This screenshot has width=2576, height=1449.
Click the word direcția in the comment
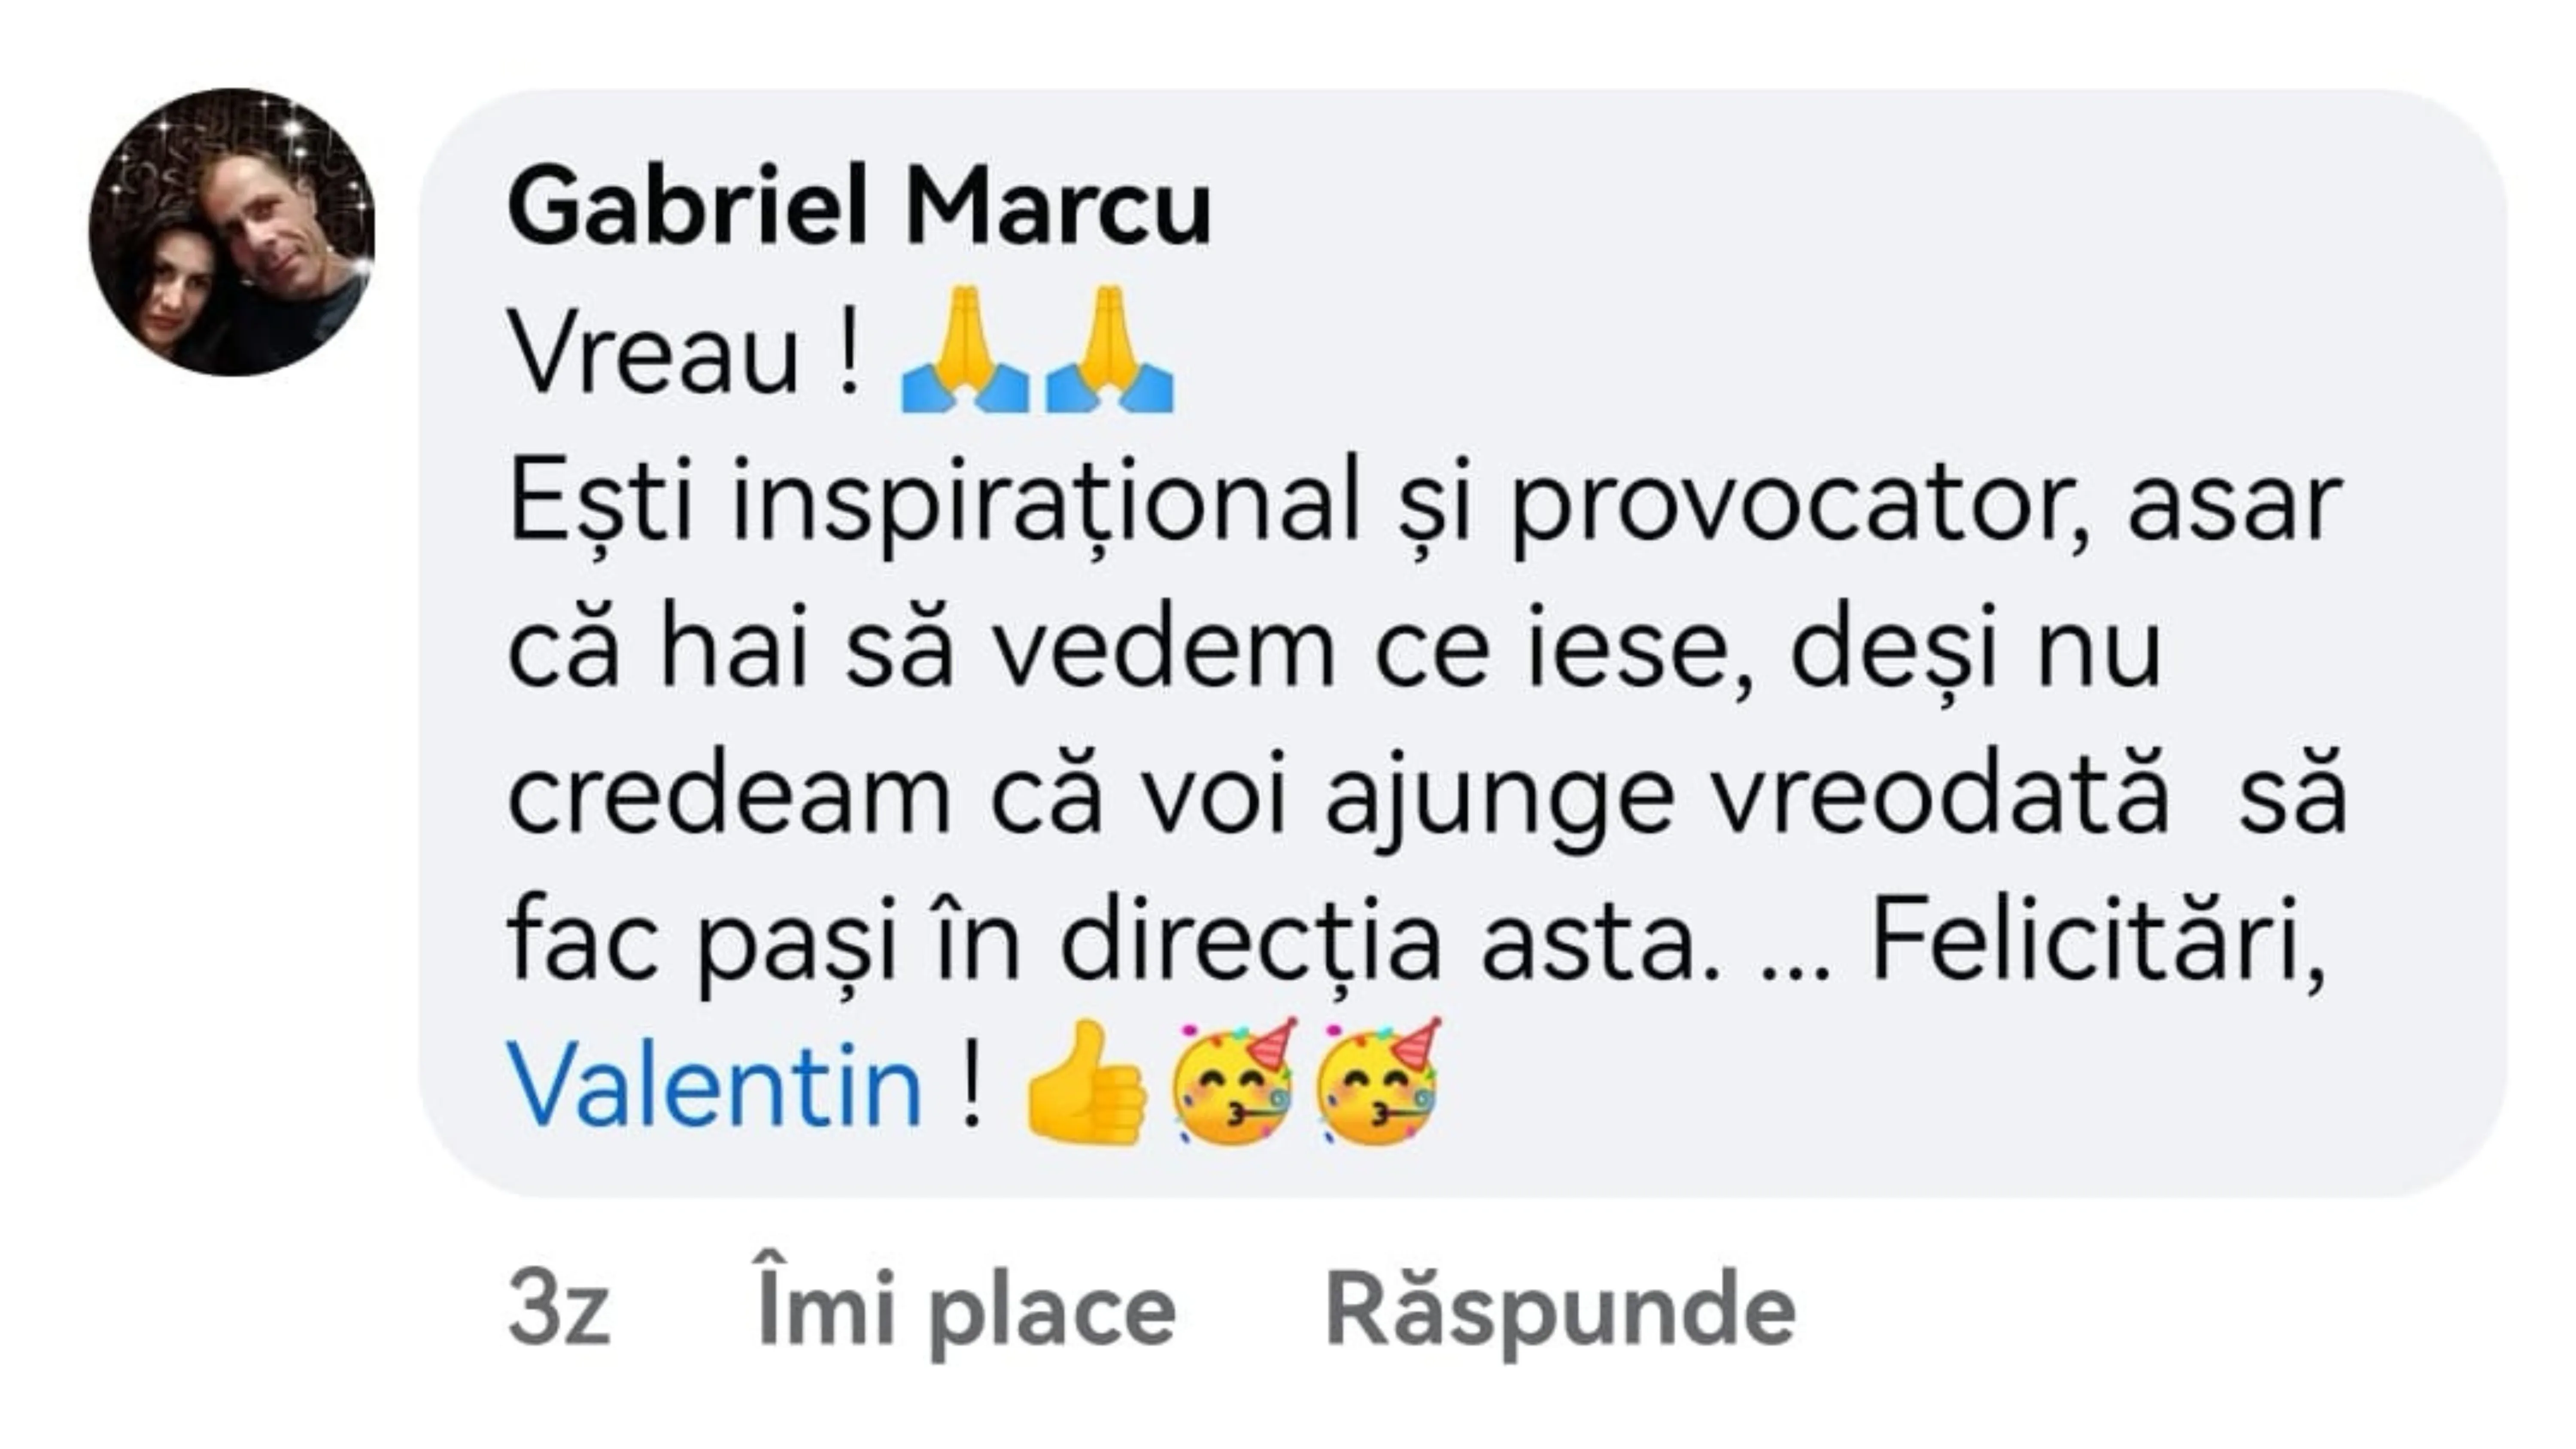point(1250,942)
